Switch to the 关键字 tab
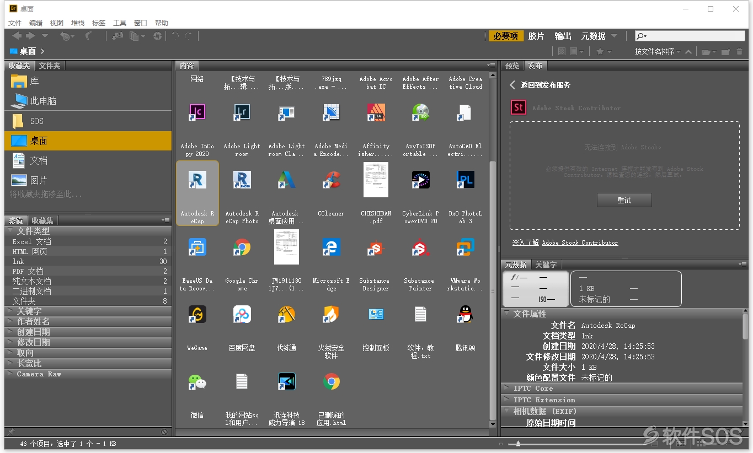Screen dimensions: 753x453 point(546,265)
